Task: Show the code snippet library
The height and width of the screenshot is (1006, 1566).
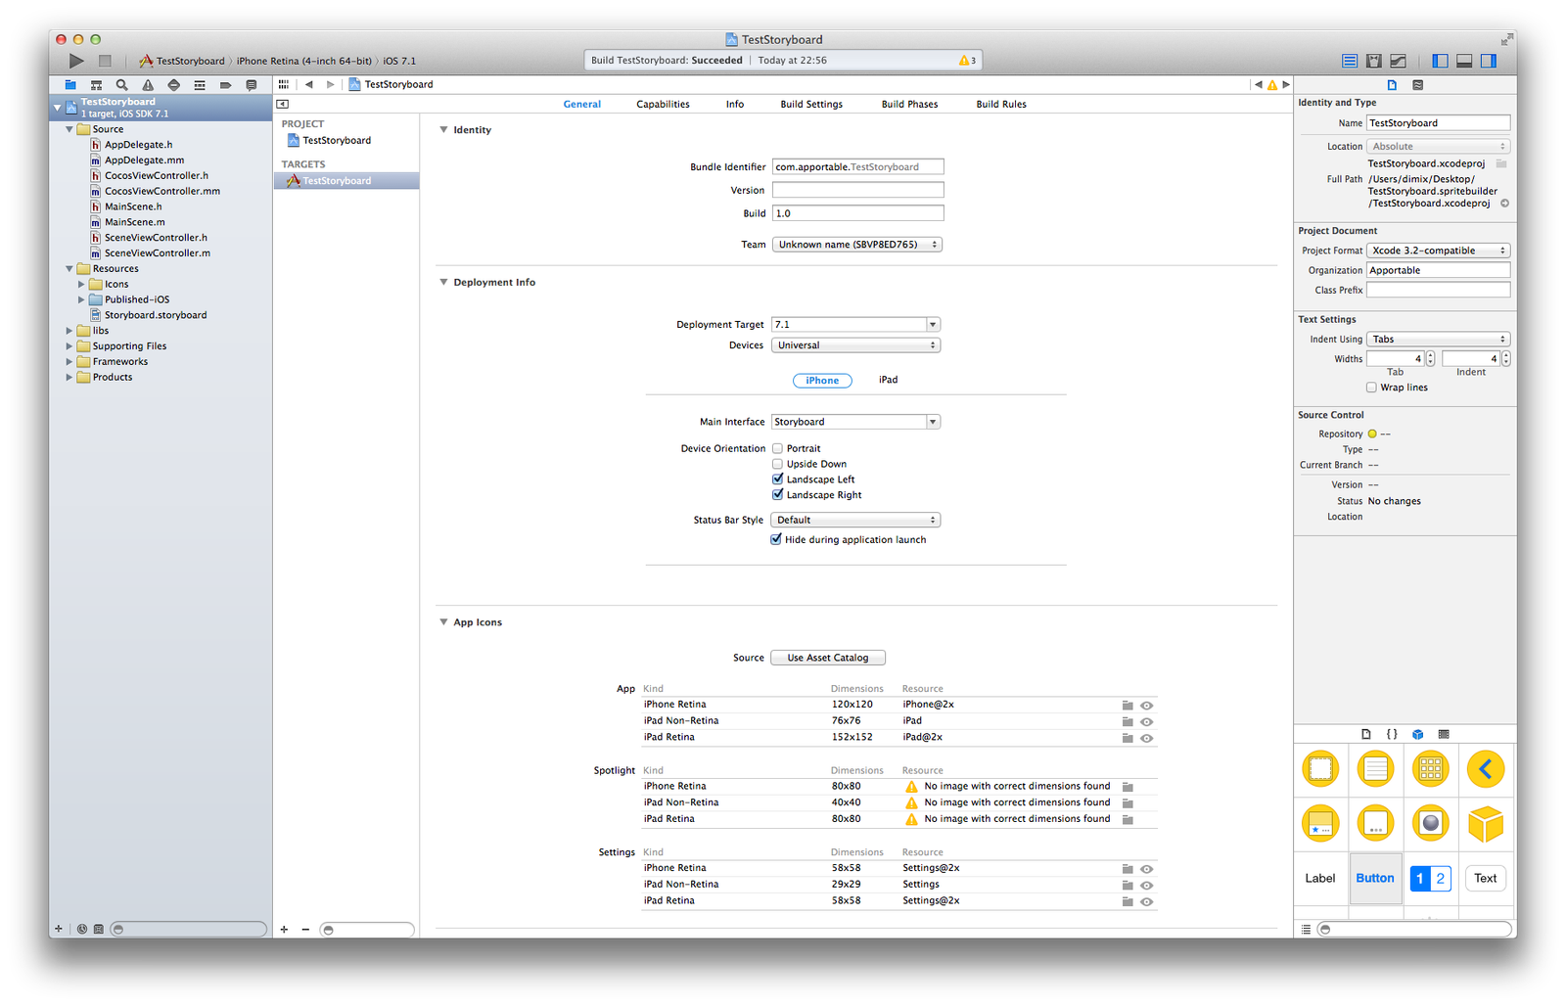Action: [x=1392, y=734]
